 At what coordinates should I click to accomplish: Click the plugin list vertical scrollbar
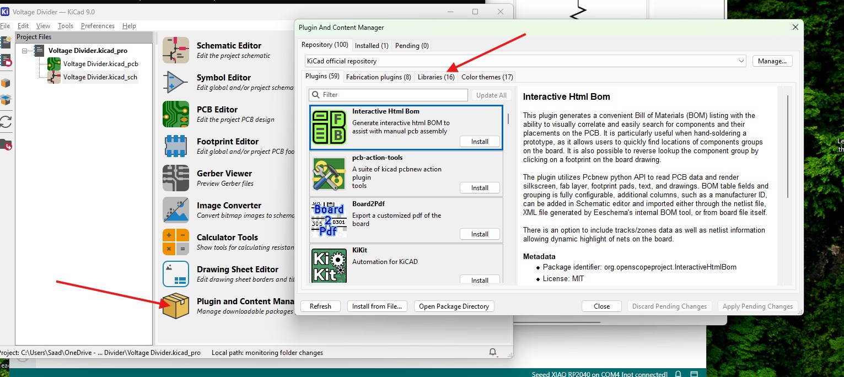tap(508, 119)
